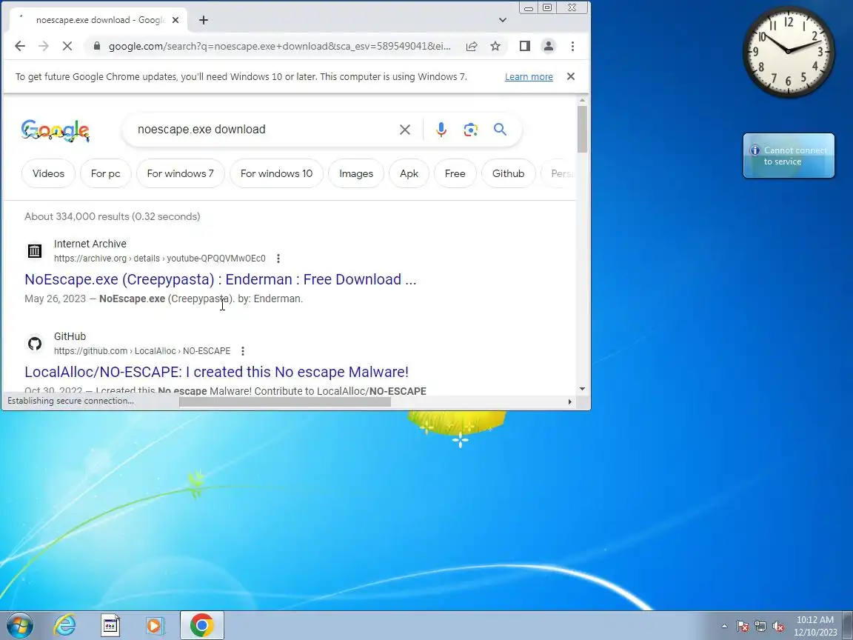Viewport: 853px width, 640px height.
Task: Submit search with magnifier icon
Action: 500,130
